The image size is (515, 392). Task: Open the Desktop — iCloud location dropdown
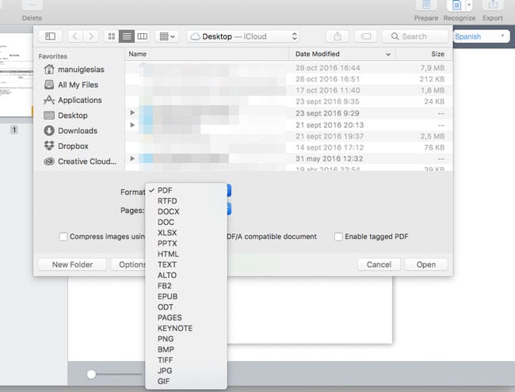point(243,36)
